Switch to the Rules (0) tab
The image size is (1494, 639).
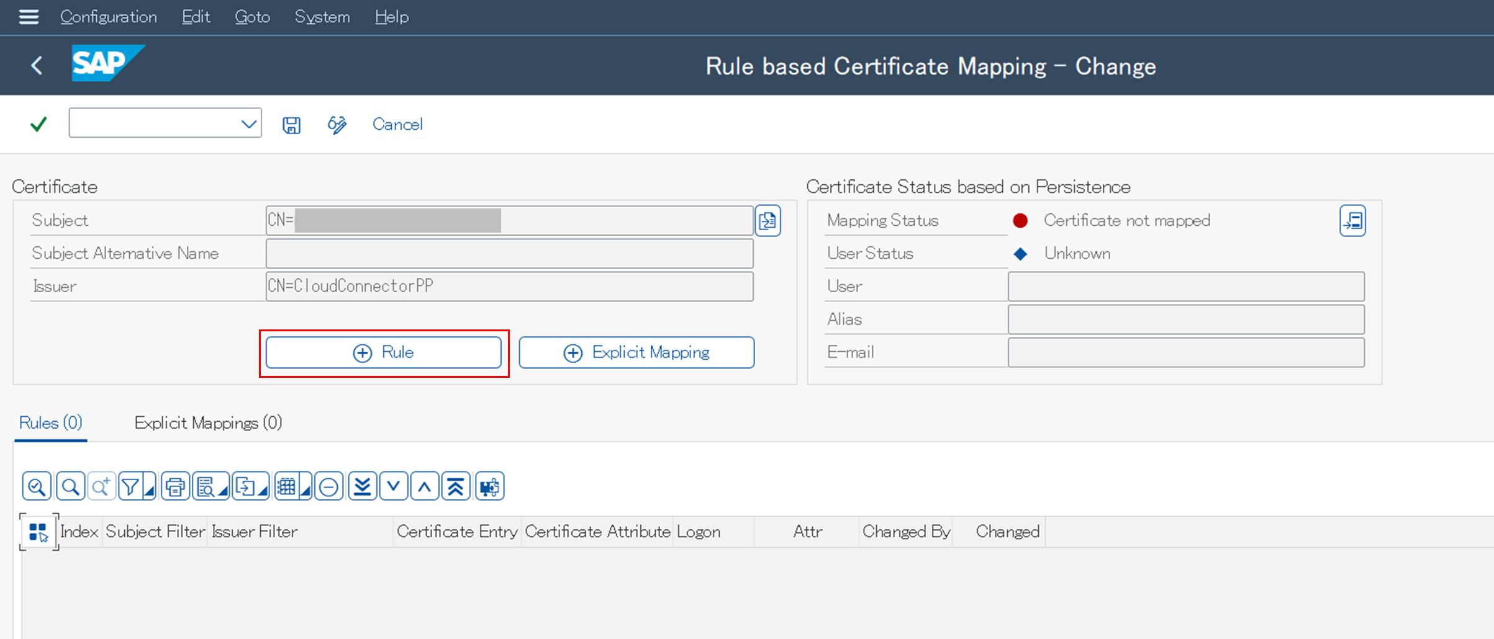click(x=50, y=423)
